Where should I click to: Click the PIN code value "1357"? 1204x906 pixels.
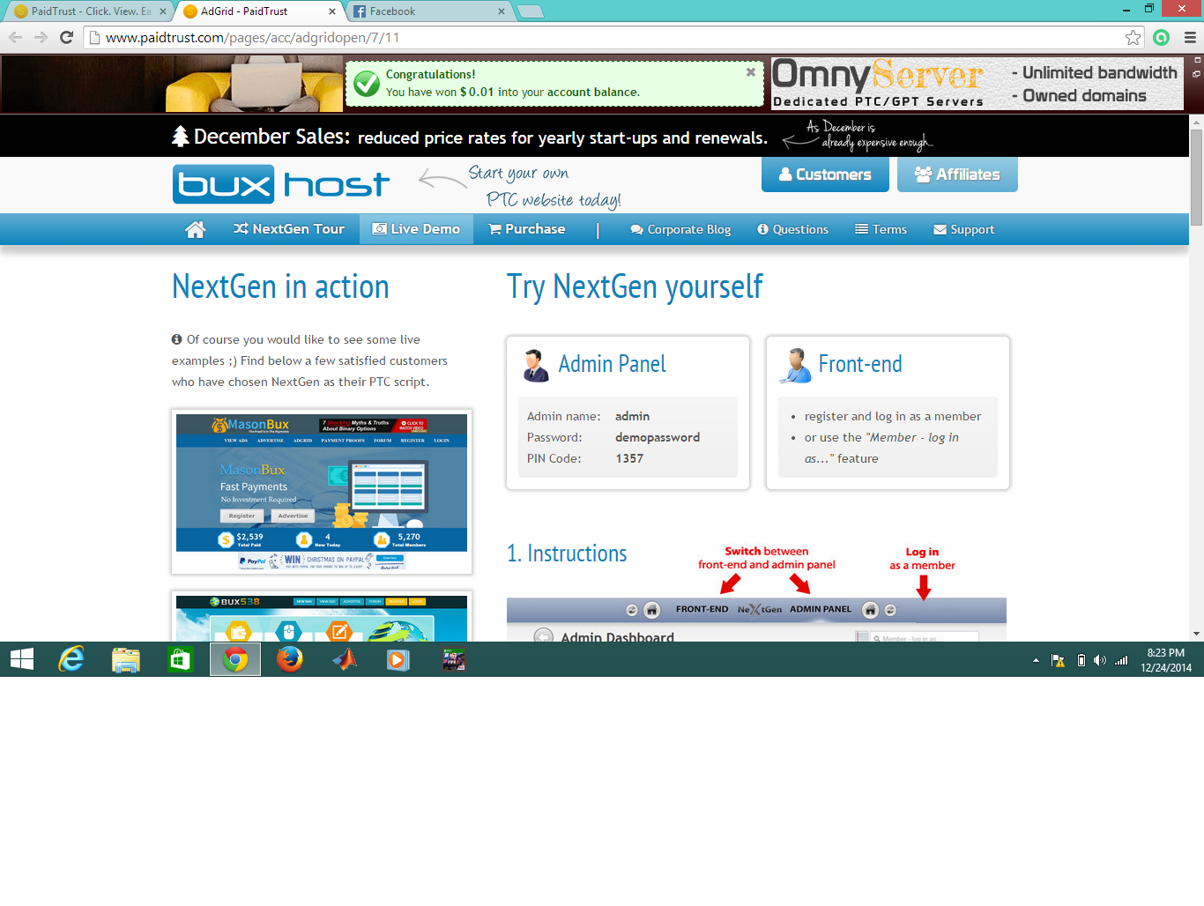pos(629,458)
